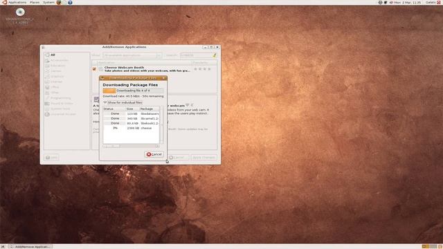Select the cheese package row
The width and height of the screenshot is (443, 249).
(x=131, y=128)
